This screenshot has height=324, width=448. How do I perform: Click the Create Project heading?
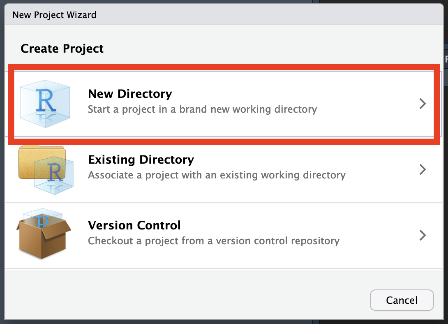point(62,49)
